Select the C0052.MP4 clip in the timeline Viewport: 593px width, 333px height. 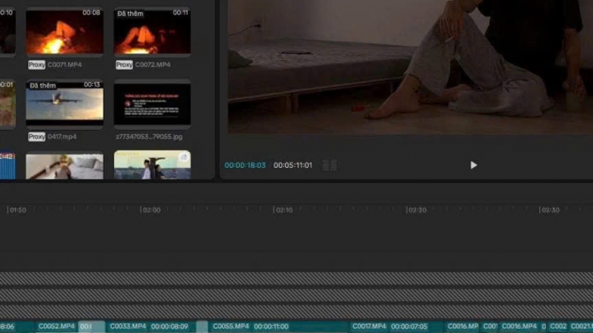point(57,326)
